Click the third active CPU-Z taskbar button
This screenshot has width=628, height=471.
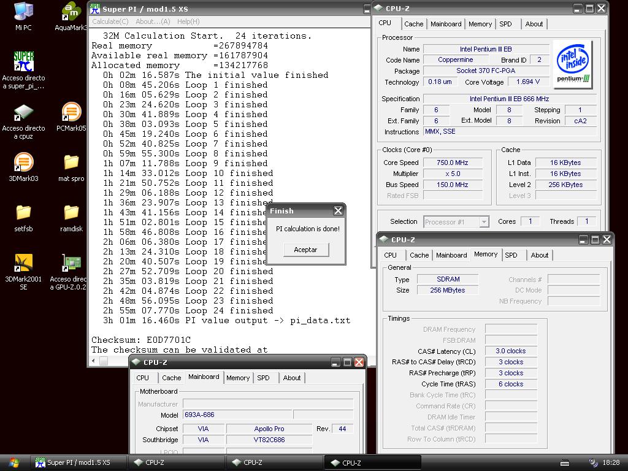[372, 462]
